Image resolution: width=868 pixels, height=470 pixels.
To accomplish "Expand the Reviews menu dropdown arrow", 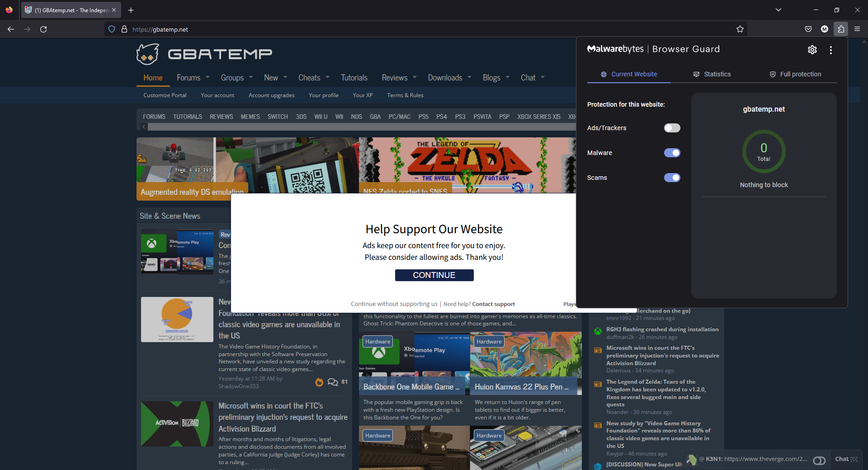I will click(415, 77).
